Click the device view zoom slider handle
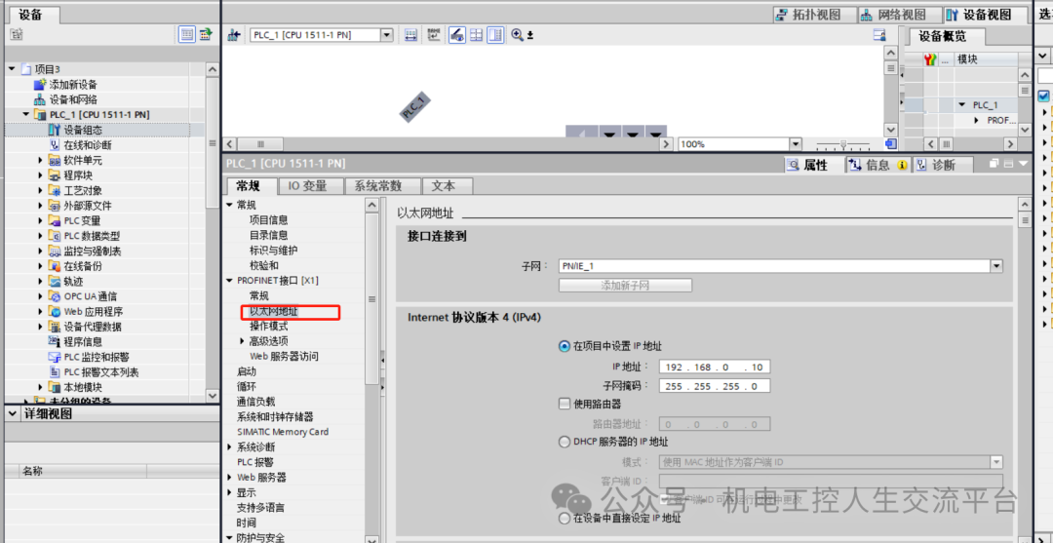This screenshot has width=1053, height=543. coord(842,143)
